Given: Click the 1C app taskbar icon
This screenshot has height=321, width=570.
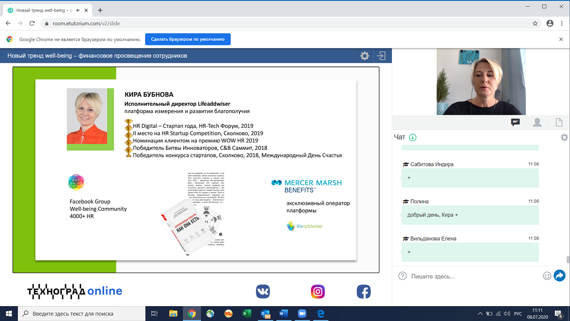Looking at the screenshot, I should [x=228, y=314].
